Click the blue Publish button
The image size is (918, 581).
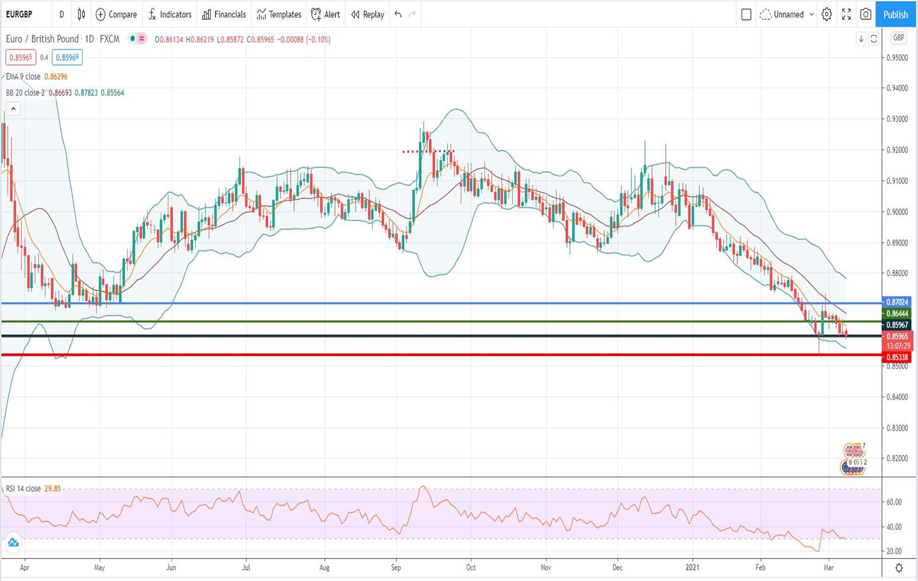[895, 15]
